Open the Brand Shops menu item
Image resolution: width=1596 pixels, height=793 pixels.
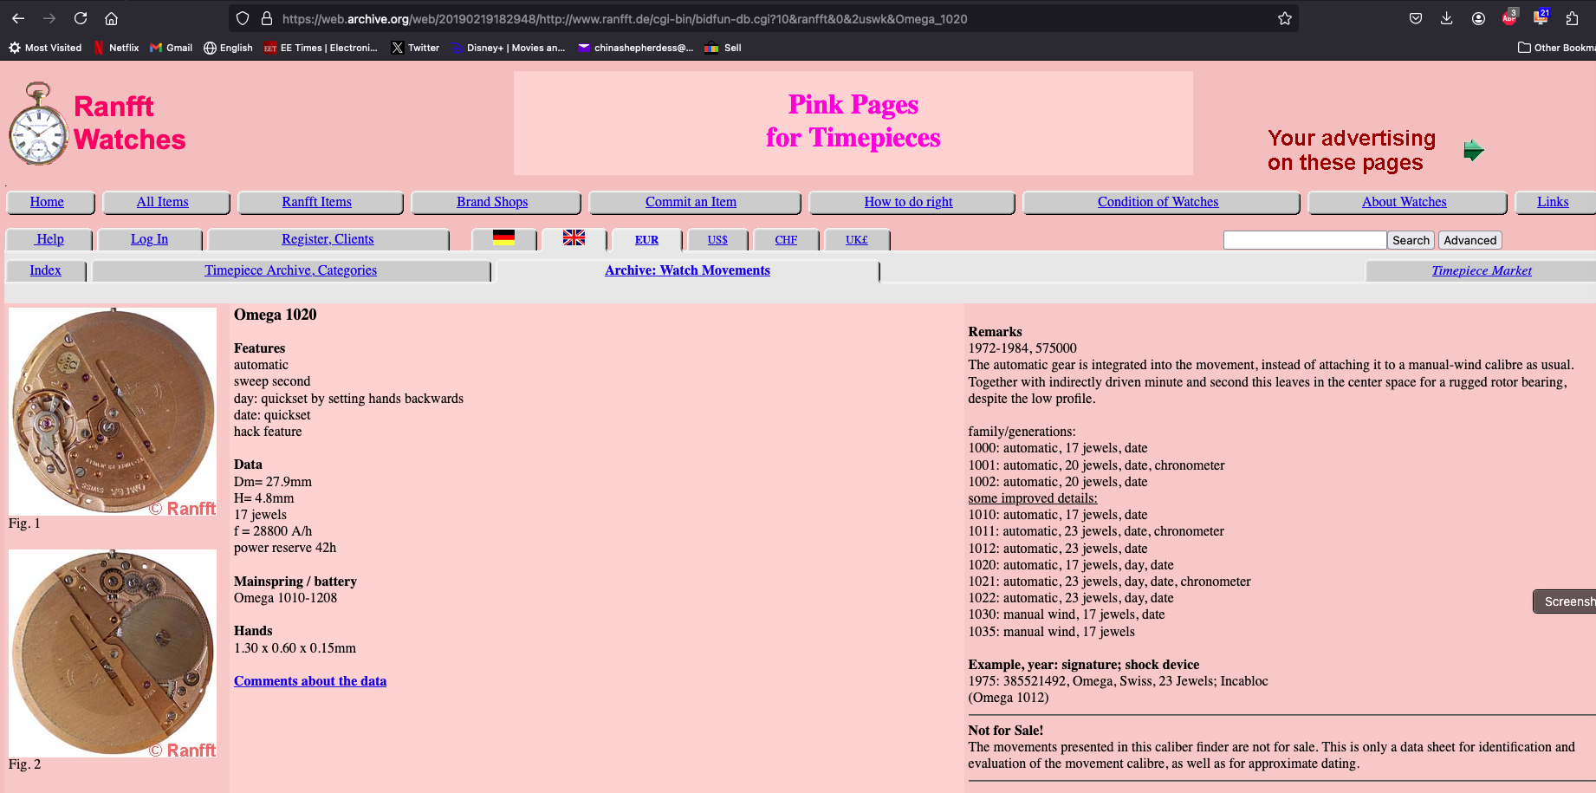pos(492,202)
